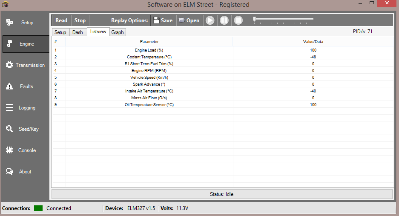Select the Spark Advance (°) row
Viewport: 399px width, 216px height.
coord(223,84)
